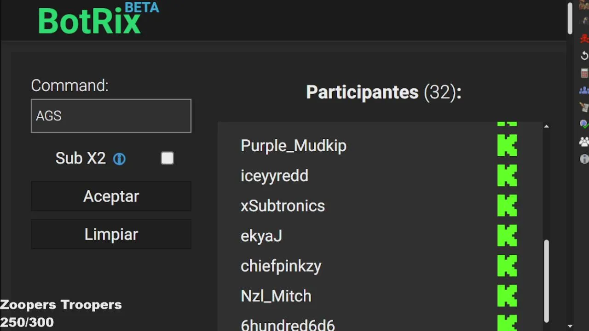This screenshot has height=331, width=589.
Task: Click the BotRix BETA logo
Action: tap(98, 18)
